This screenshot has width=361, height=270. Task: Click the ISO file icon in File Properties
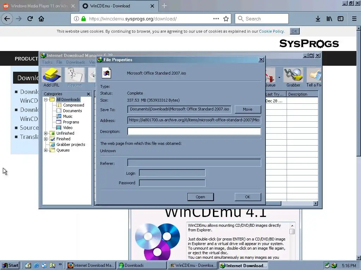[106, 73]
